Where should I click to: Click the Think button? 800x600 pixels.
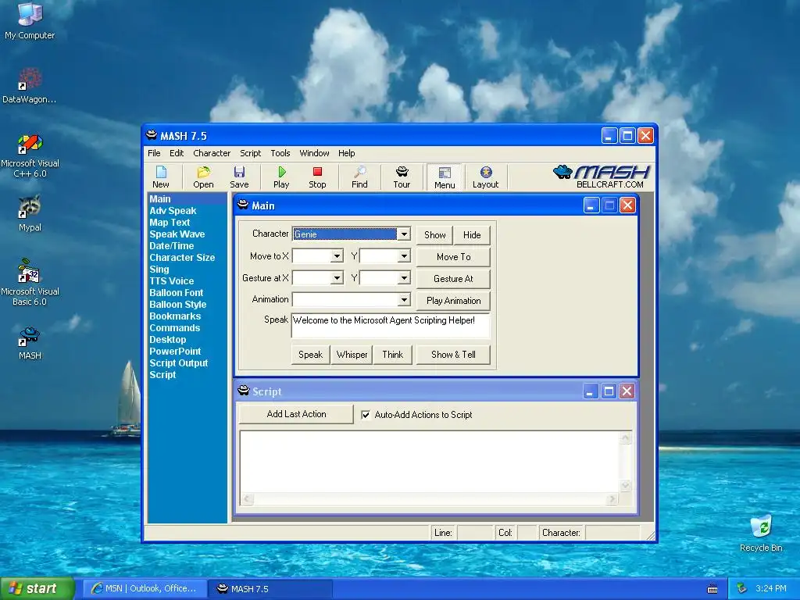tap(393, 355)
